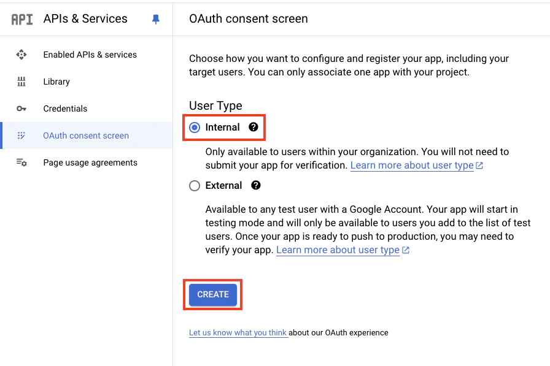Click the help icon next to Internal
This screenshot has height=366, width=550.
click(x=254, y=127)
